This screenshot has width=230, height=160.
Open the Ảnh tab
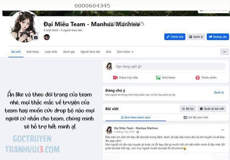tap(109, 52)
